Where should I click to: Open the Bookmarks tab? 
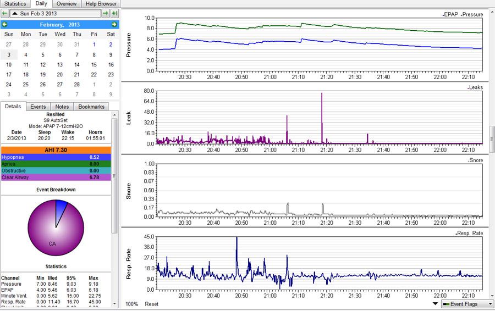[x=91, y=107]
